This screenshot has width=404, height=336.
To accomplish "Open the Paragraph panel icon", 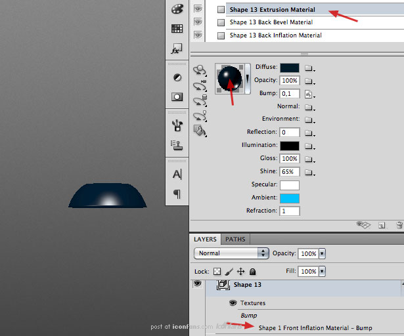I will point(177,194).
